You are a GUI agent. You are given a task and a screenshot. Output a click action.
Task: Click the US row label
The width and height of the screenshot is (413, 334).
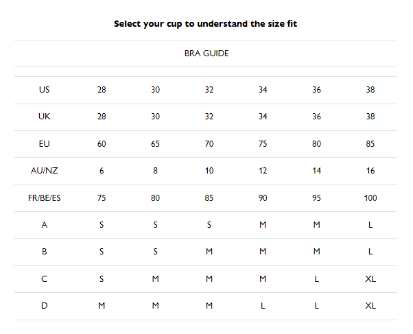(x=45, y=90)
